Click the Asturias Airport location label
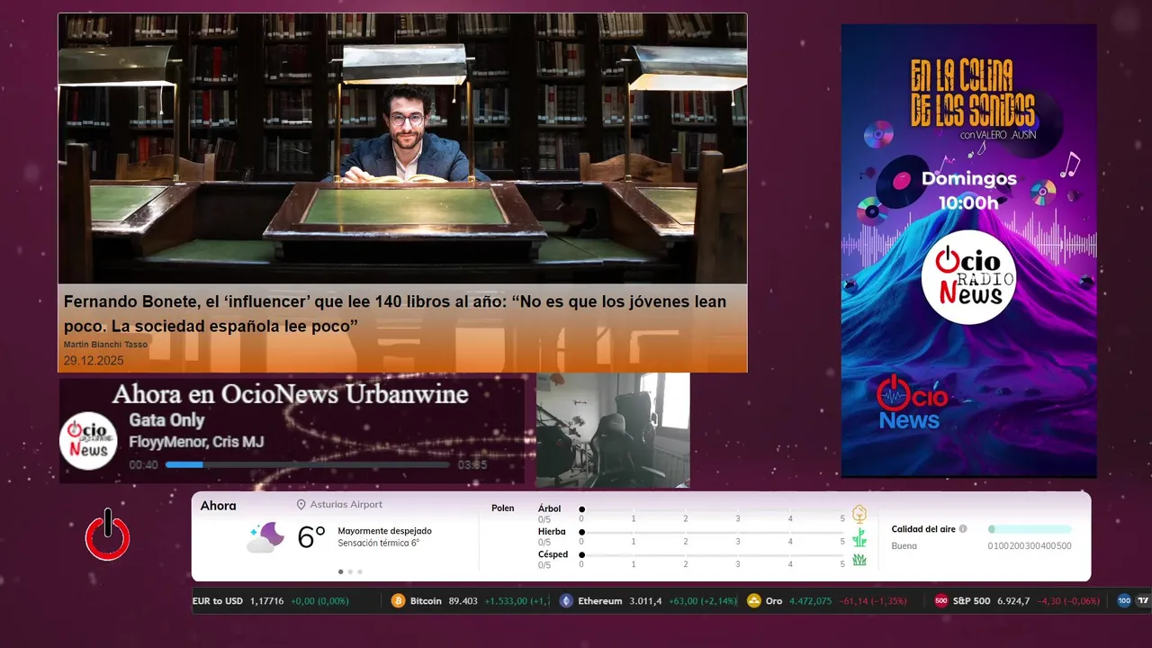This screenshot has width=1152, height=648. pyautogui.click(x=346, y=505)
